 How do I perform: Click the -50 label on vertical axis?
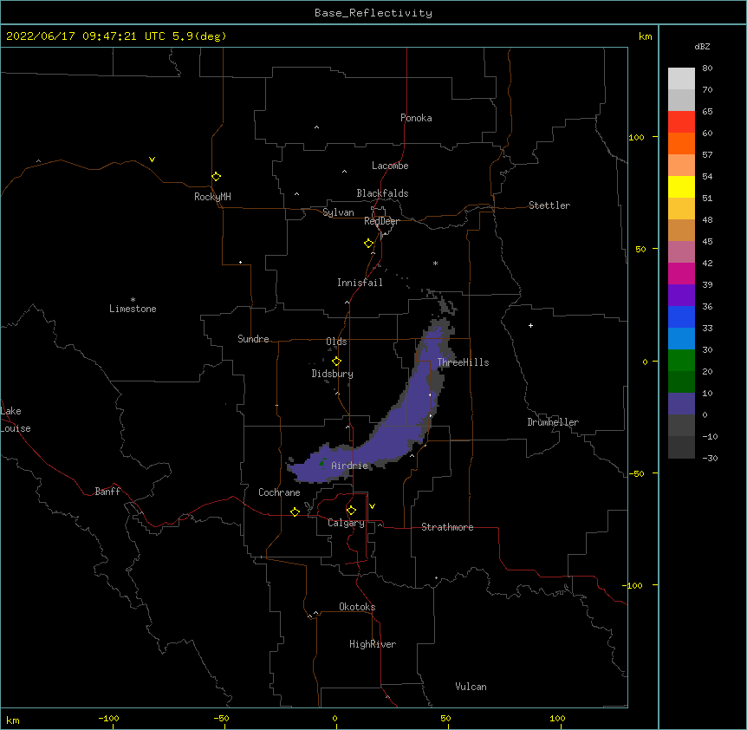tap(636, 473)
